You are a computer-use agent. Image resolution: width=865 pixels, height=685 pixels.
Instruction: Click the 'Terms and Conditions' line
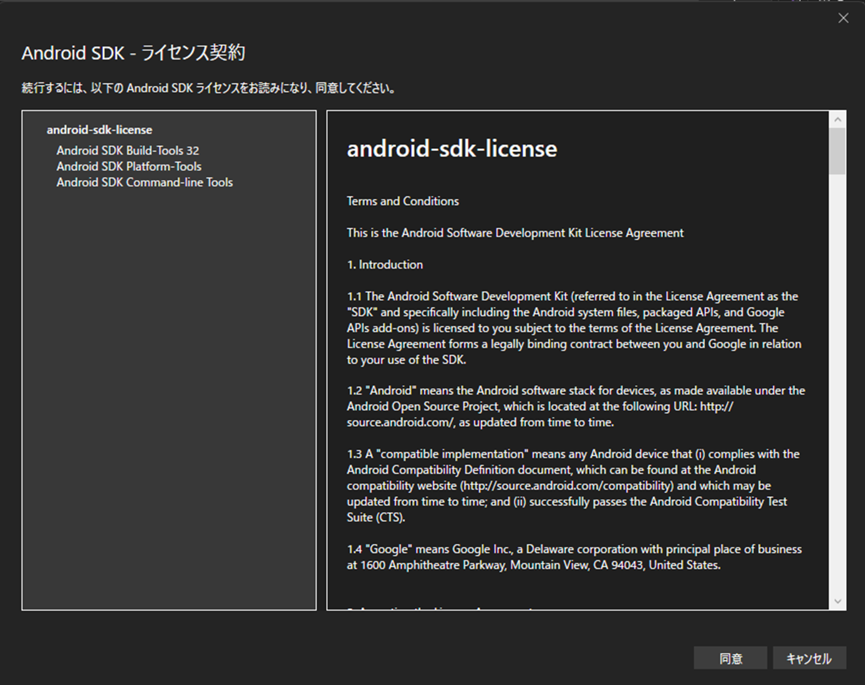(x=403, y=201)
